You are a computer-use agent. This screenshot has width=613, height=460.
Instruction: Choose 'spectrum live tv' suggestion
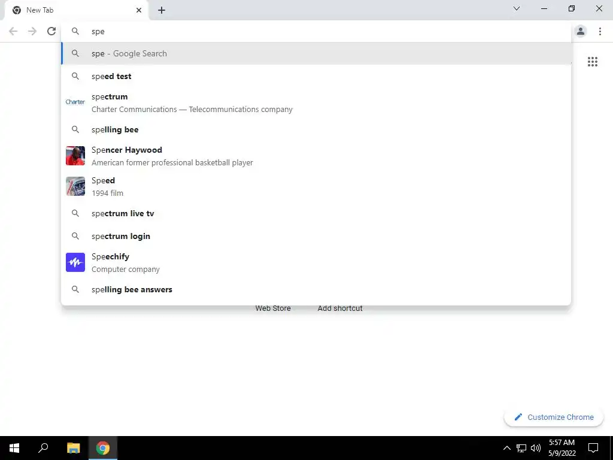tap(316, 213)
